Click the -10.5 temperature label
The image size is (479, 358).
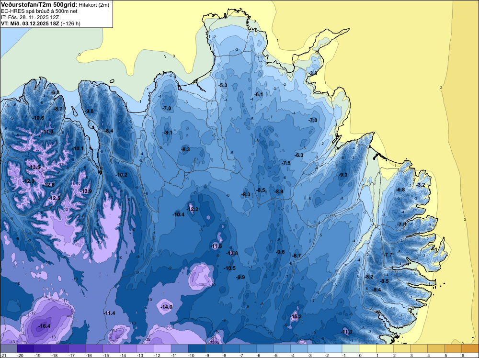tap(230, 268)
